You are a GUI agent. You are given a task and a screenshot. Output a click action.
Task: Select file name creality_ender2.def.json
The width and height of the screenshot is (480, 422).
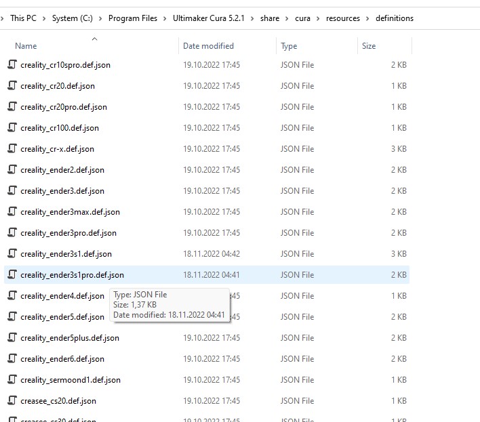pyautogui.click(x=62, y=170)
